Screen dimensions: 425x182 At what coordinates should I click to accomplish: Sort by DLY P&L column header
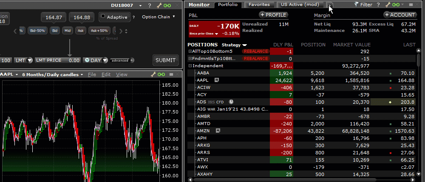pyautogui.click(x=283, y=45)
